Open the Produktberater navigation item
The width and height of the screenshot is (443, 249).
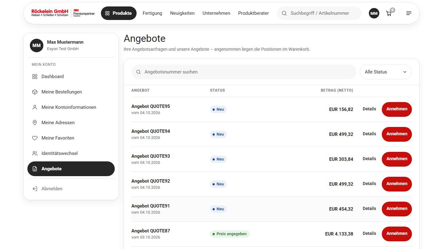pos(253,13)
